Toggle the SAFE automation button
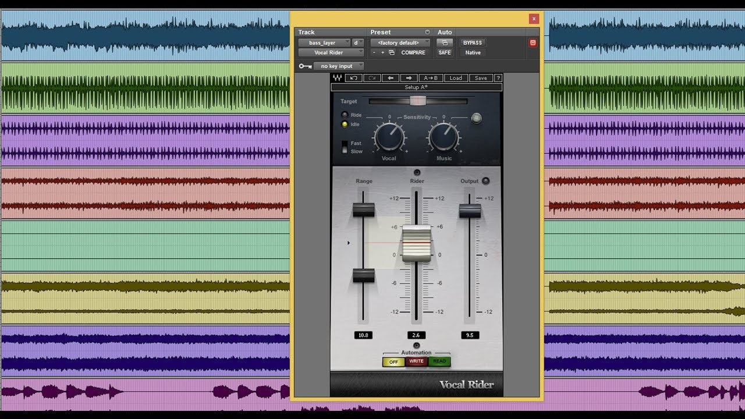Viewport: 745px width, 419px height. coord(445,52)
